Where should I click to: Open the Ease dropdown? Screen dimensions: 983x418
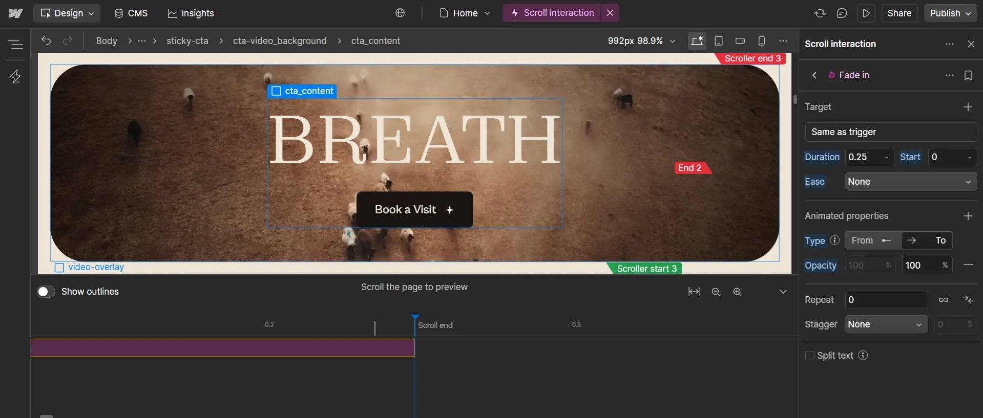911,182
